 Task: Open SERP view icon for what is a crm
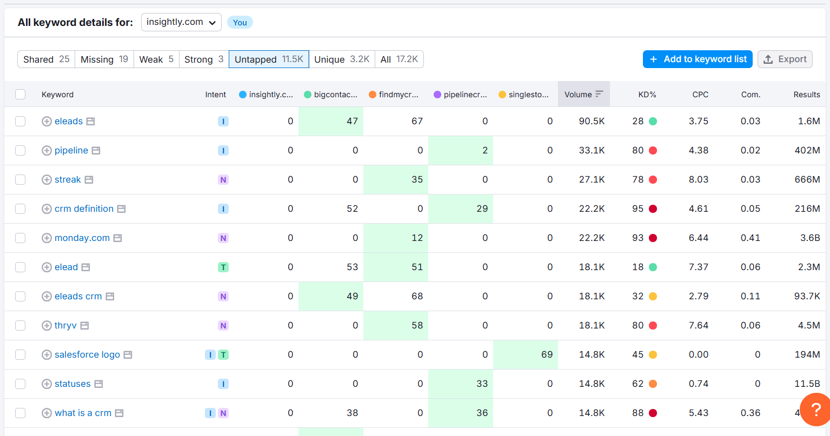119,413
